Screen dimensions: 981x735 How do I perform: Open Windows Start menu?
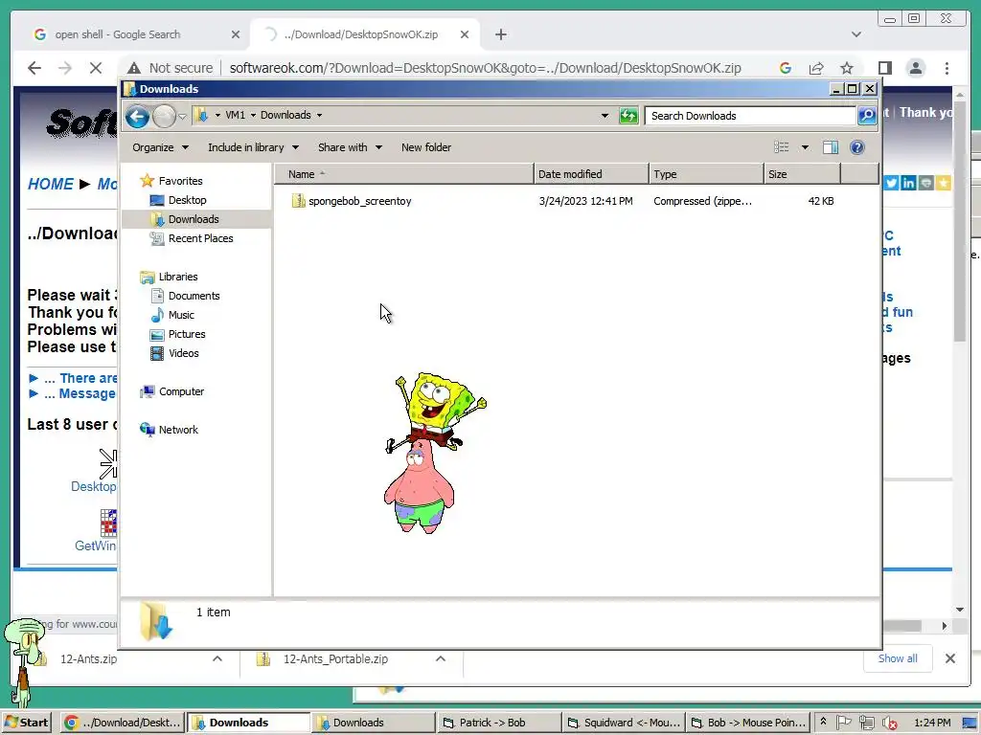point(26,723)
